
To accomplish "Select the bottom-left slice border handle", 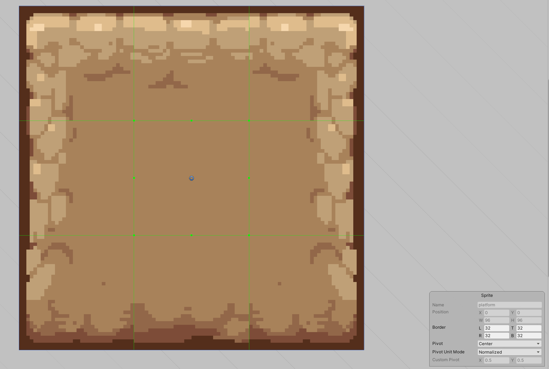I will [134, 235].
